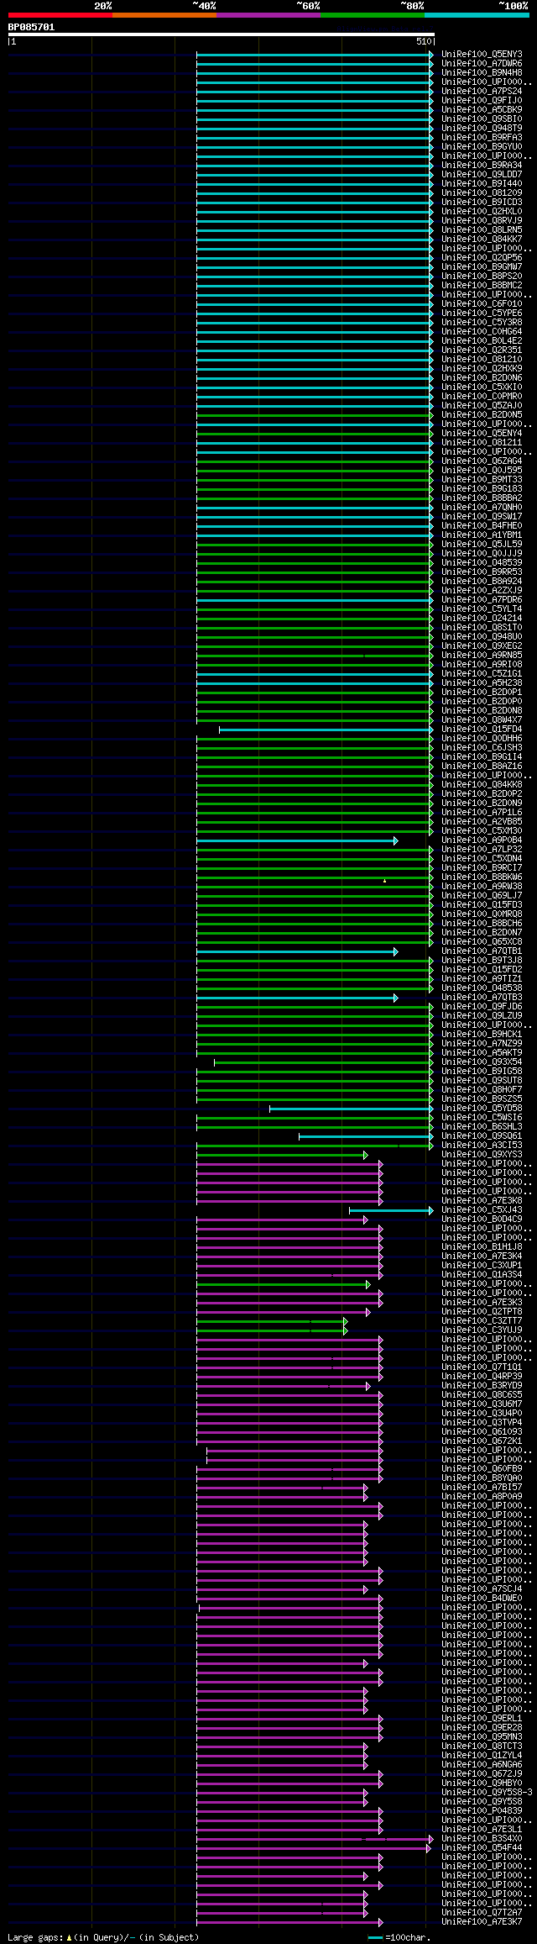Screen dimensions: 537x1944
Task: Select the UniRef100_Q69LJ7 label
Action: tap(482, 896)
